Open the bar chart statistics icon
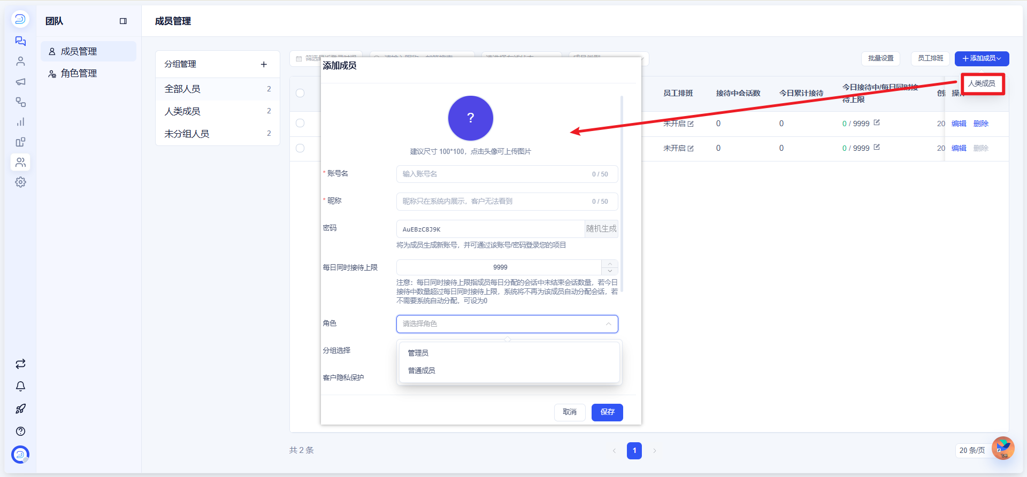This screenshot has height=477, width=1027. 20,122
